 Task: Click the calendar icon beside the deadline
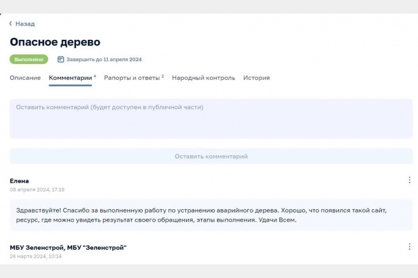[x=61, y=59]
